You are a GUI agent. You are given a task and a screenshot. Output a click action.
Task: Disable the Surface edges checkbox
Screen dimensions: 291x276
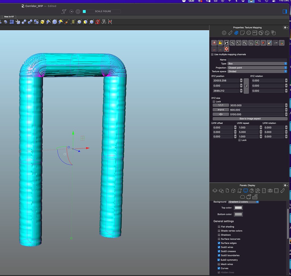tap(219, 243)
